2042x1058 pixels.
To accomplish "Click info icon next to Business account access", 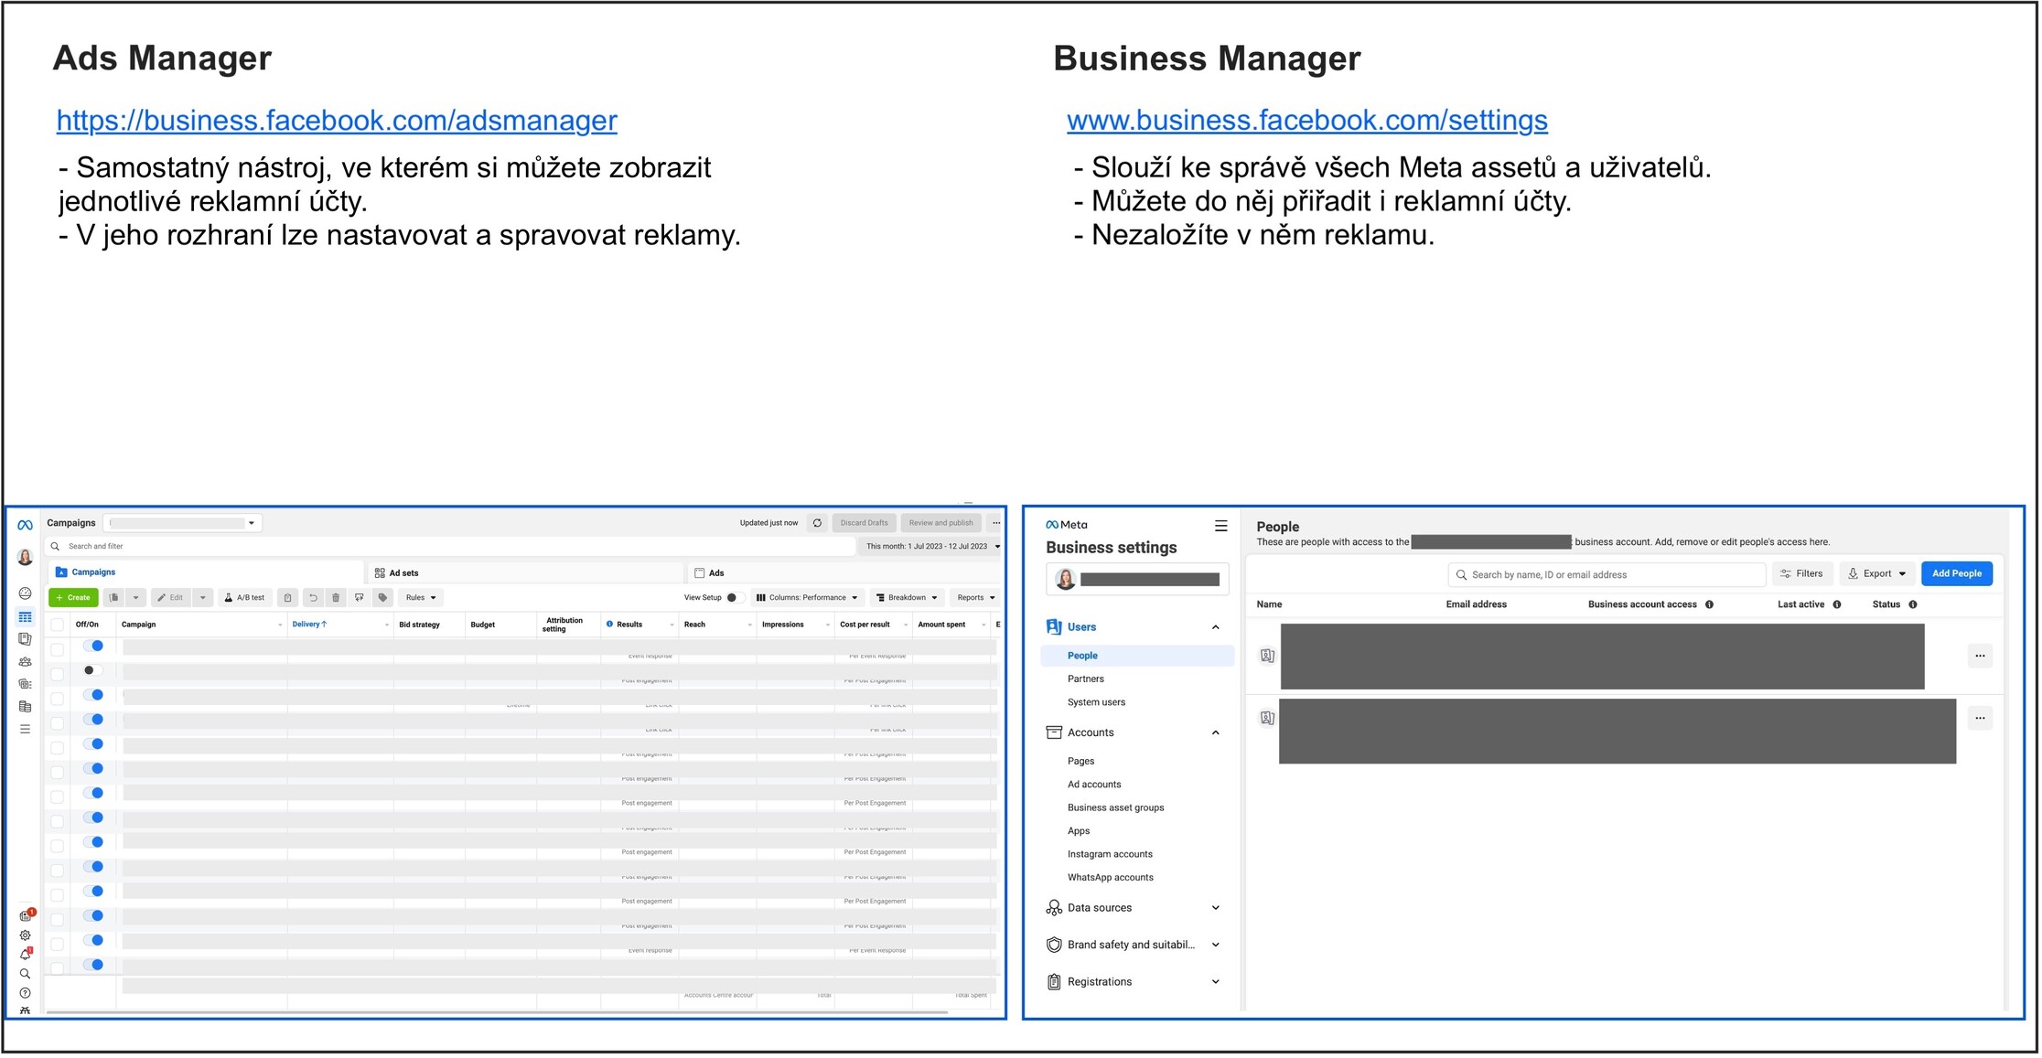I will 1709,604.
